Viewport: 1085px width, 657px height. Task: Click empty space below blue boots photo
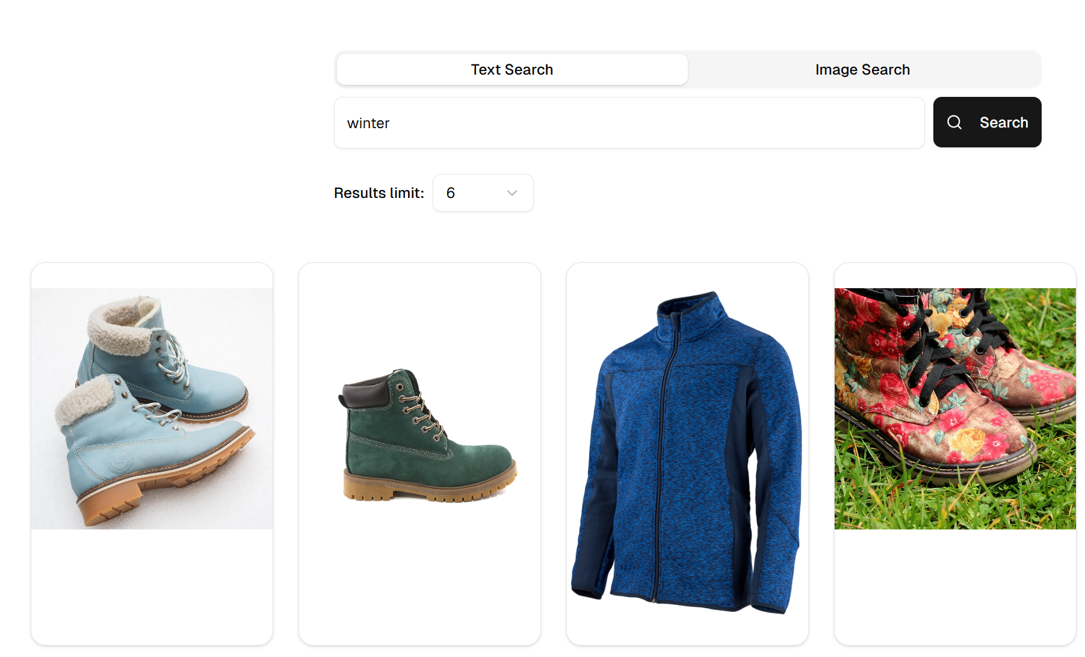tap(152, 587)
